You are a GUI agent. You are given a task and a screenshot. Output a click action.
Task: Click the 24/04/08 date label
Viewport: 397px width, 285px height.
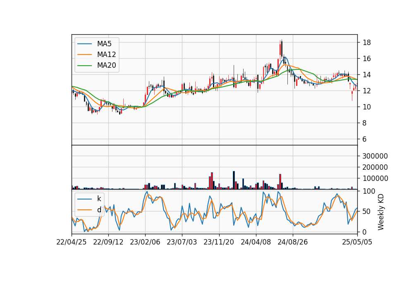pos(256,242)
